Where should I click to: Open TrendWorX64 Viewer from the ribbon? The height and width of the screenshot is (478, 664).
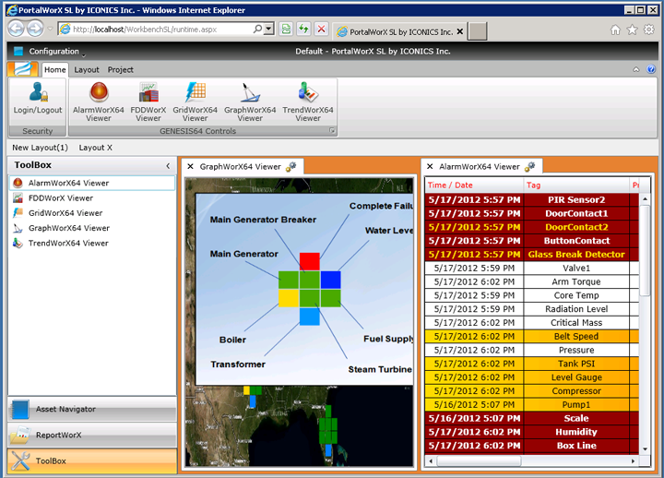click(x=308, y=102)
